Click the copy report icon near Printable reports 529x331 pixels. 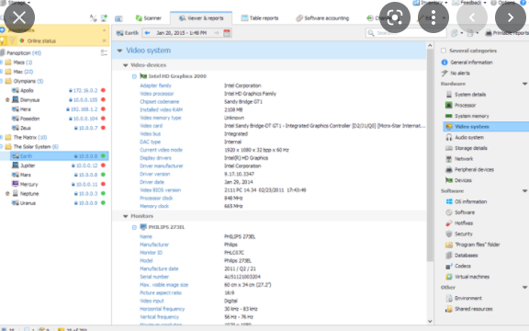tap(454, 33)
